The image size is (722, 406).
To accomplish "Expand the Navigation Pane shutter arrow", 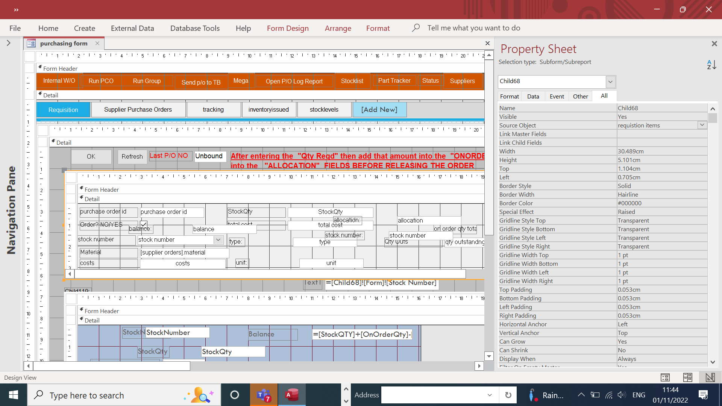I will 9,43.
